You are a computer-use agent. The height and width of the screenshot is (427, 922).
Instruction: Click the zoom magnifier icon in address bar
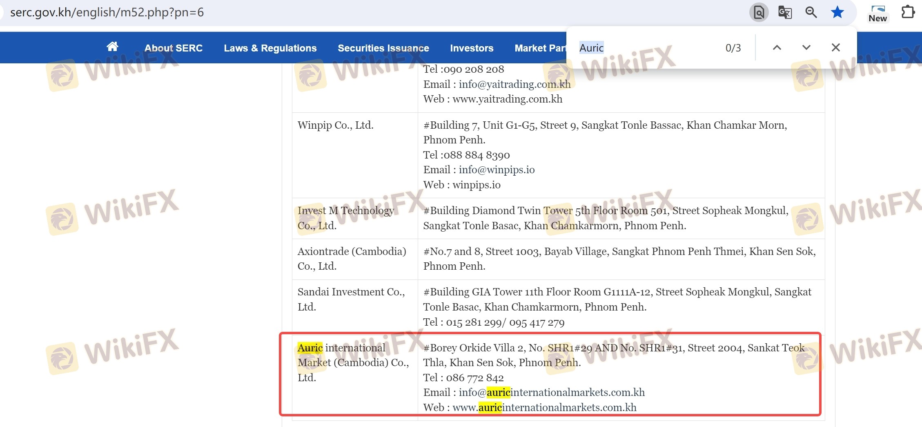811,12
